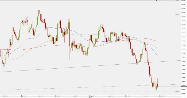The height and width of the screenshot is (98, 187).
Task: Select the Nov 2016 date label
Action: click(x=146, y=96)
